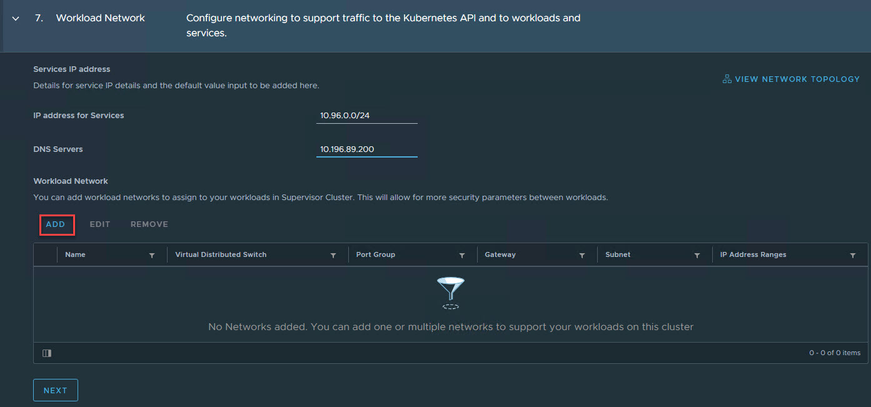Screen dimensions: 871x407
Task: Click the Port Group column filter icon
Action: pyautogui.click(x=462, y=256)
